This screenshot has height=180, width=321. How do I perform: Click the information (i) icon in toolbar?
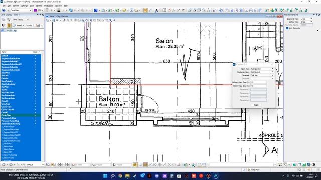pos(131,10)
